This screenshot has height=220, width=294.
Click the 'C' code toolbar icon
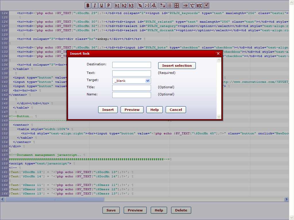pos(192,5)
